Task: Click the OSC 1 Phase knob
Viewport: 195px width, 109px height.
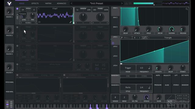Action: click(x=100, y=17)
